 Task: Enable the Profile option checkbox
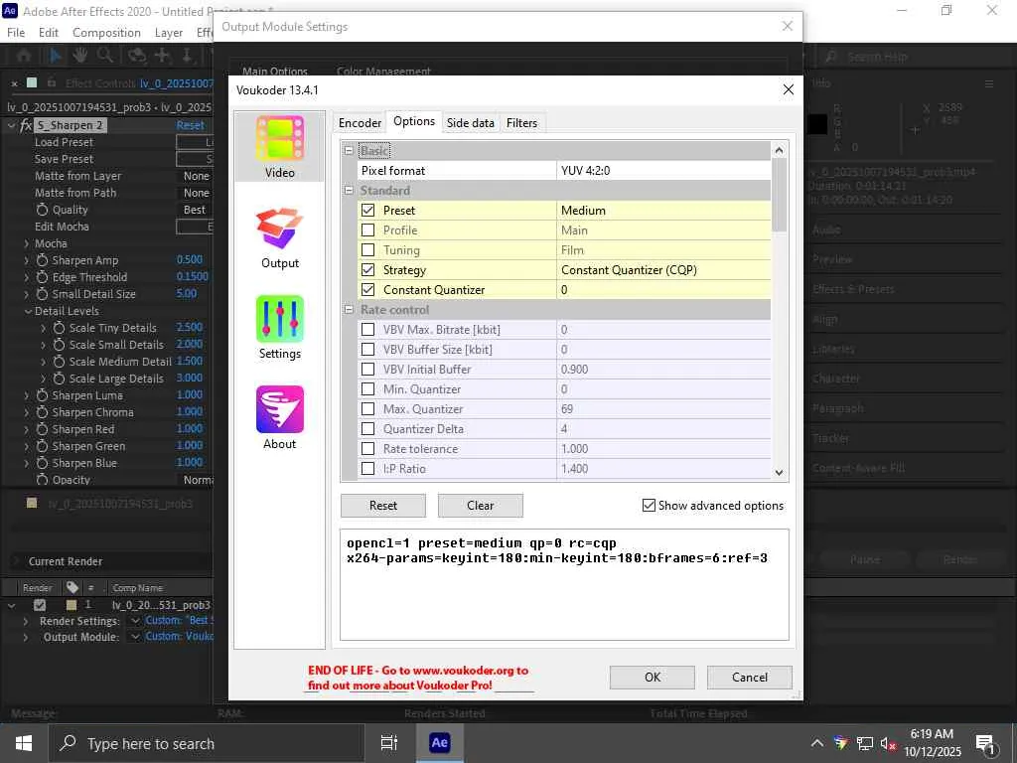367,230
